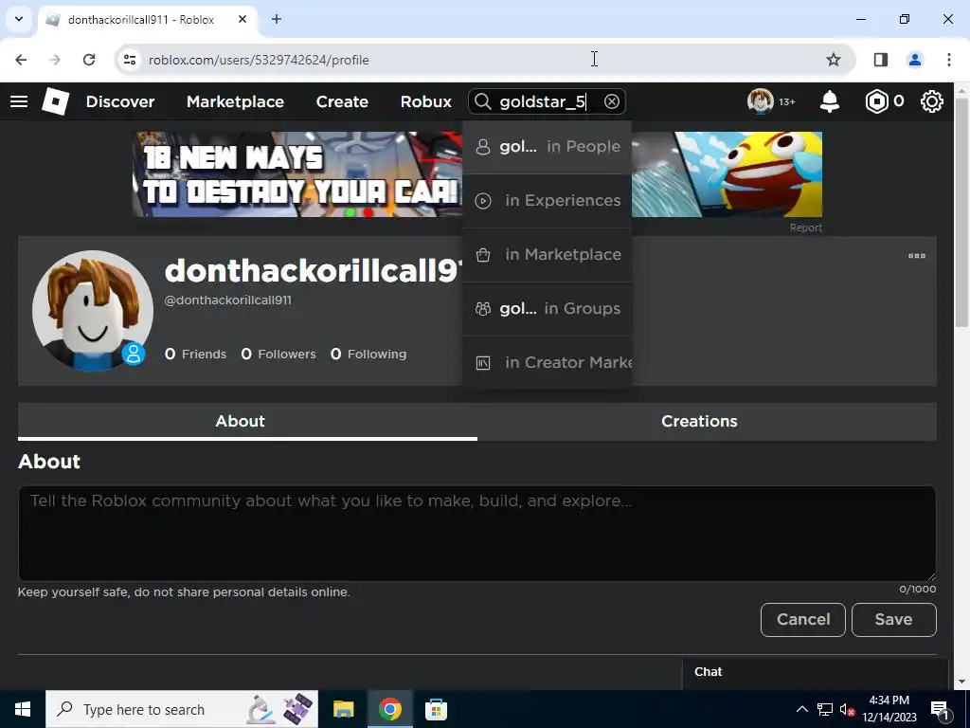Focus the Roblox search input field
The height and width of the screenshot is (728, 970).
[x=548, y=101]
